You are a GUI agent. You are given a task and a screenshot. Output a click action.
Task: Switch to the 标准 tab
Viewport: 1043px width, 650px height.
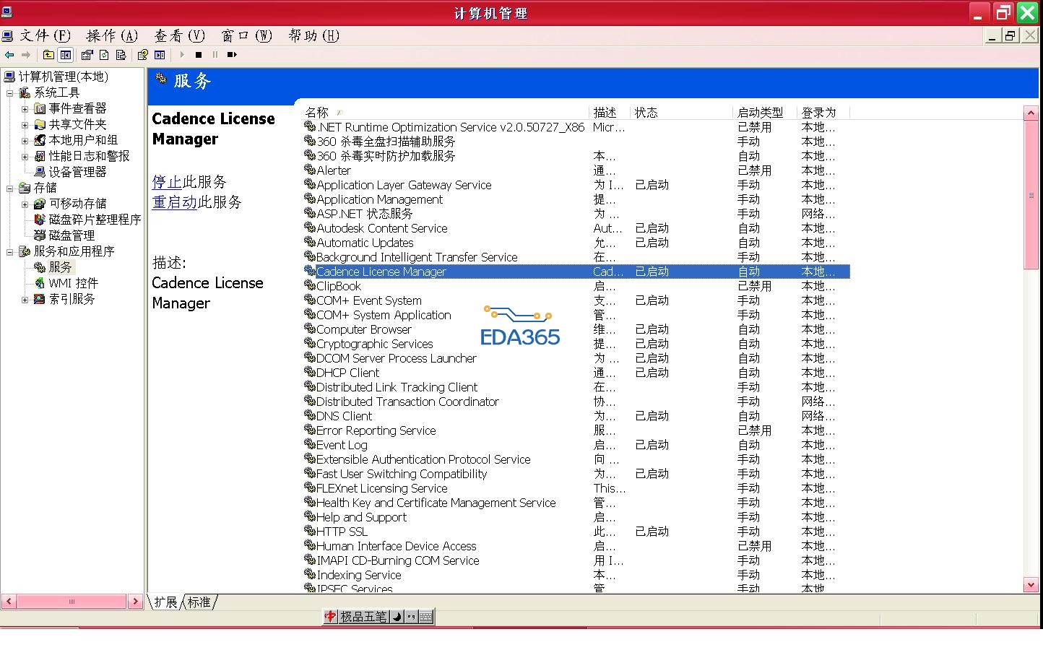[199, 602]
